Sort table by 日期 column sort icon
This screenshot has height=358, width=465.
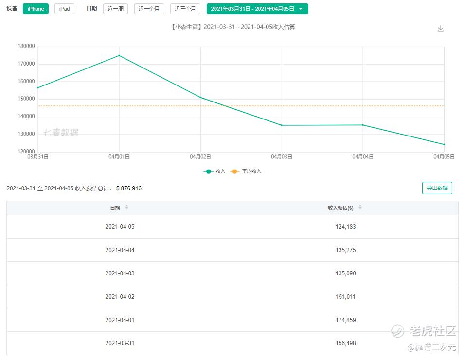[126, 207]
